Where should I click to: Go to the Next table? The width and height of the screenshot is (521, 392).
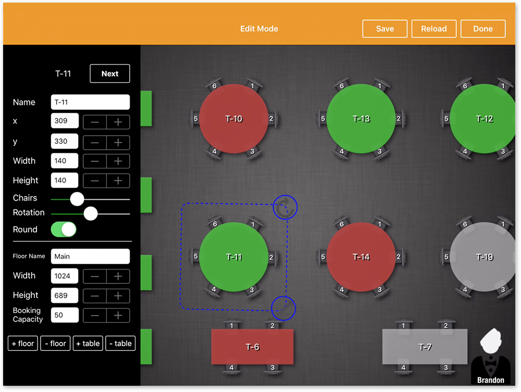pos(110,73)
